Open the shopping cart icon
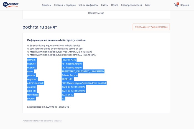 point(176,5)
